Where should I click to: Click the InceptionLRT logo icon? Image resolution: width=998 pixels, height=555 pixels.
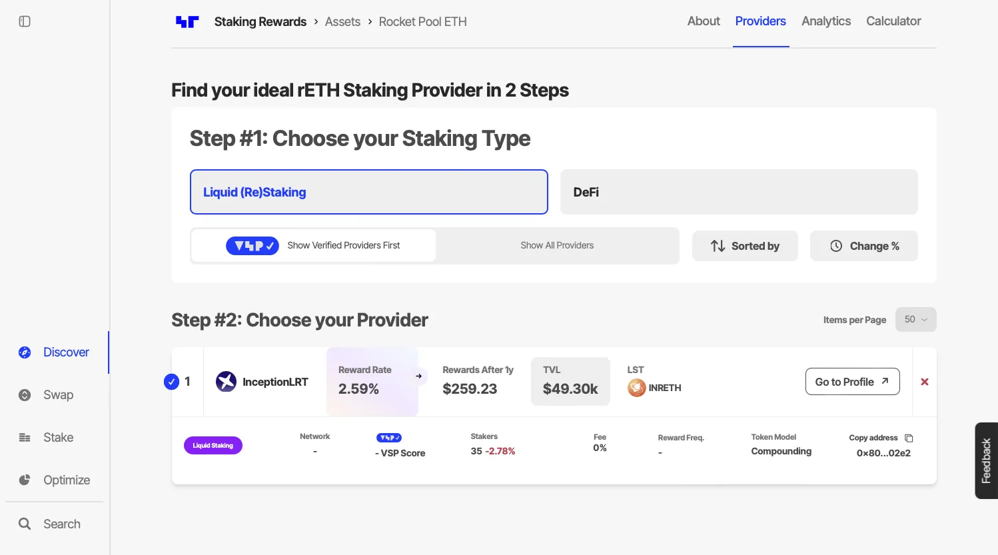pyautogui.click(x=227, y=382)
